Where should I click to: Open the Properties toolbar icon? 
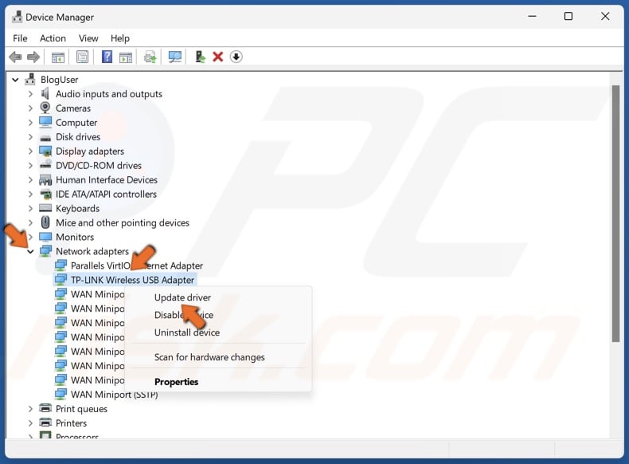(82, 57)
